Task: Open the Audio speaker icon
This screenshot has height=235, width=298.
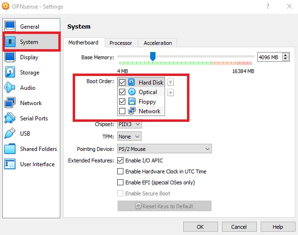Action: point(10,87)
